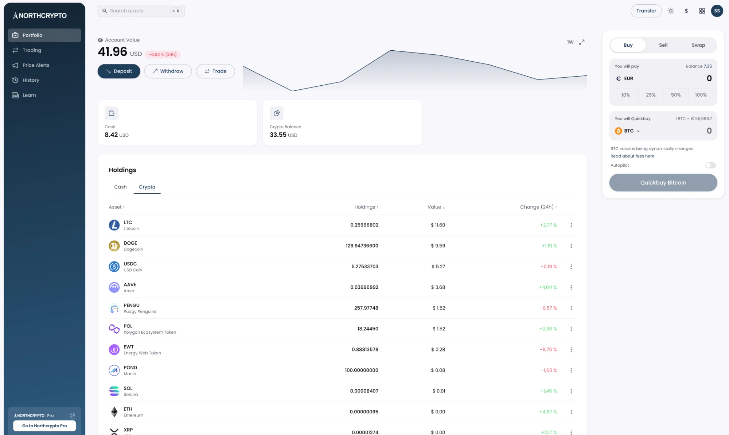This screenshot has width=729, height=435.
Task: Click the dollar currency icon in header
Action: (686, 11)
